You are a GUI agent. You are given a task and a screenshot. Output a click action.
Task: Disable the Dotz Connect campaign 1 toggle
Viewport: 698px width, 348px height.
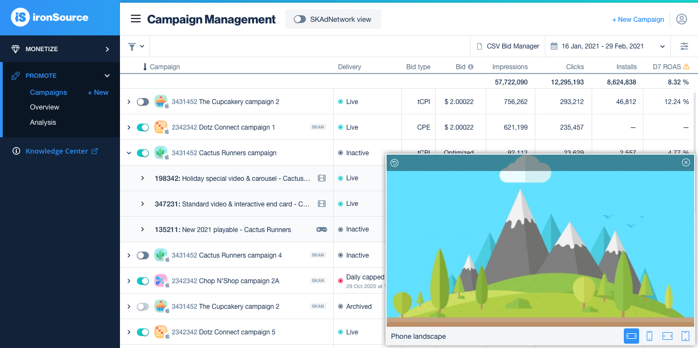(143, 127)
